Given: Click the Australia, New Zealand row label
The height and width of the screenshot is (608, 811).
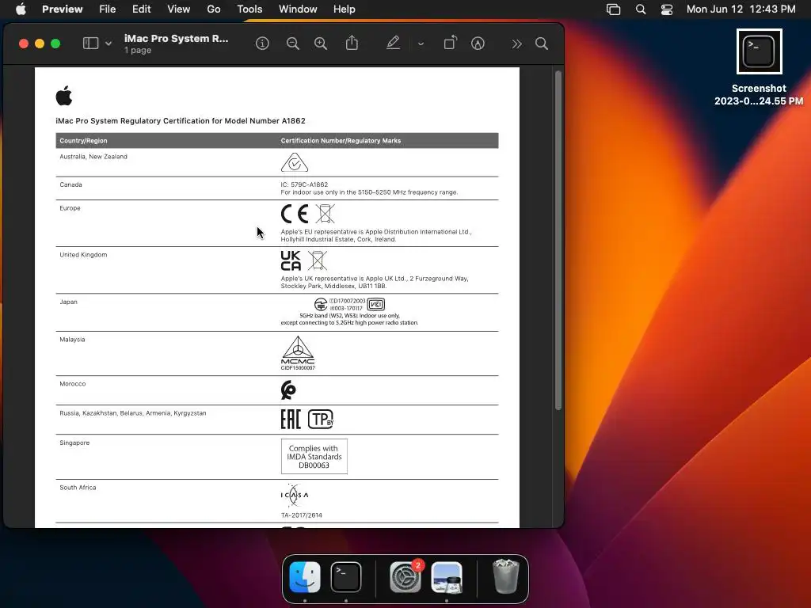Looking at the screenshot, I should [93, 157].
